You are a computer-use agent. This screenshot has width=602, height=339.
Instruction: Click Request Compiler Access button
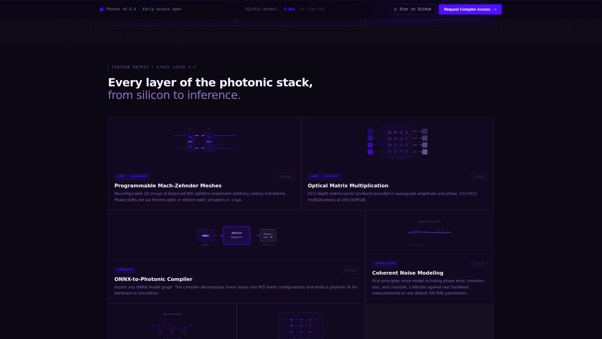point(470,9)
